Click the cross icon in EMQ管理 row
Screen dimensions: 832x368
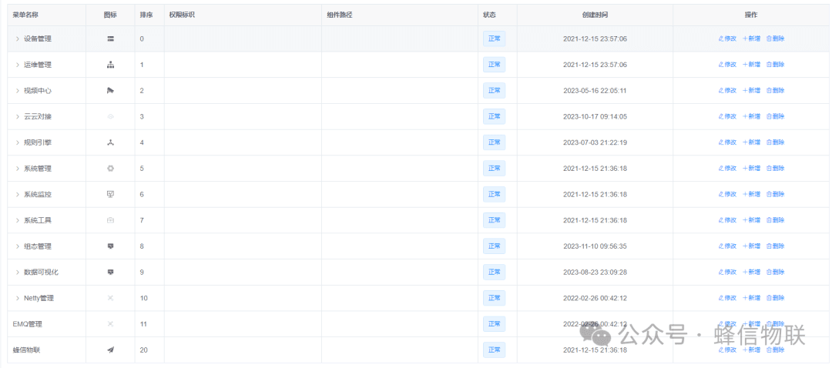[110, 324]
